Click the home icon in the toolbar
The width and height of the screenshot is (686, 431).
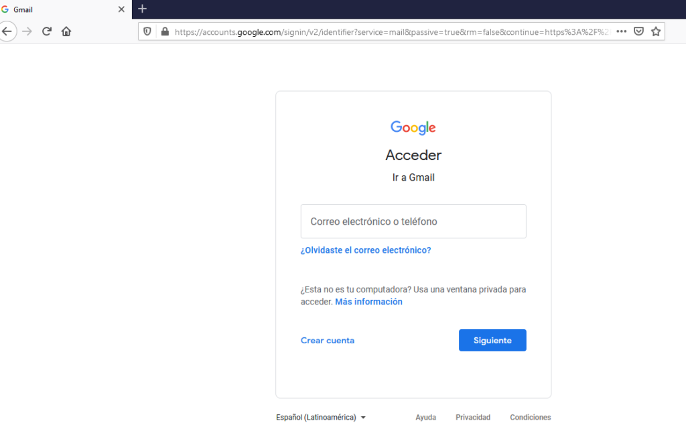[x=66, y=31]
